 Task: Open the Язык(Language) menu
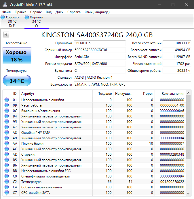tap(97, 12)
